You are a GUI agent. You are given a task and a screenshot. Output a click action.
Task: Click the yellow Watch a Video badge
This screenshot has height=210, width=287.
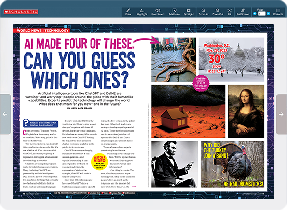pyautogui.click(x=100, y=162)
